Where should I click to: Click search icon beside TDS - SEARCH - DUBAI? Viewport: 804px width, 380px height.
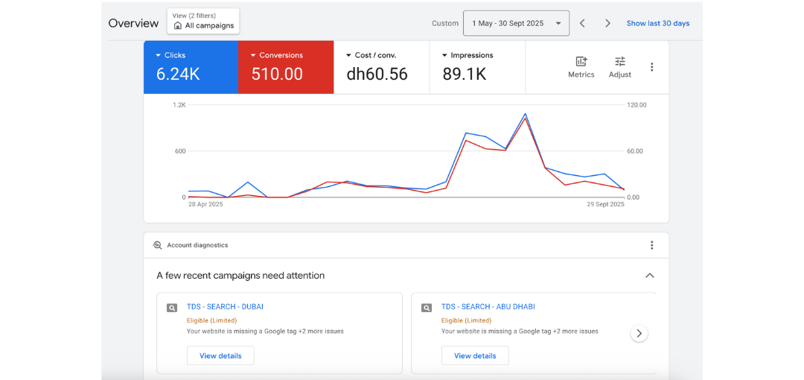[172, 307]
